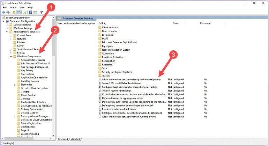Select Allow antimalware service to startup with normal priority
Screen dimensions: 269x146
131,79
